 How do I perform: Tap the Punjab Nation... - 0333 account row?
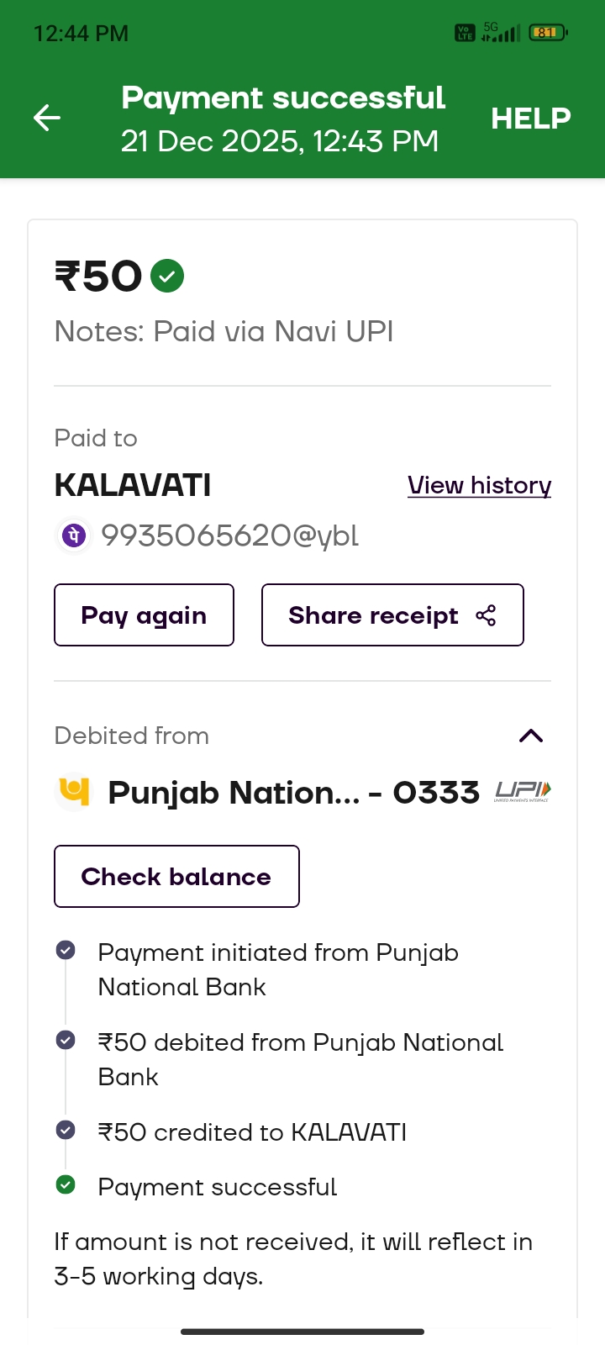tap(293, 793)
